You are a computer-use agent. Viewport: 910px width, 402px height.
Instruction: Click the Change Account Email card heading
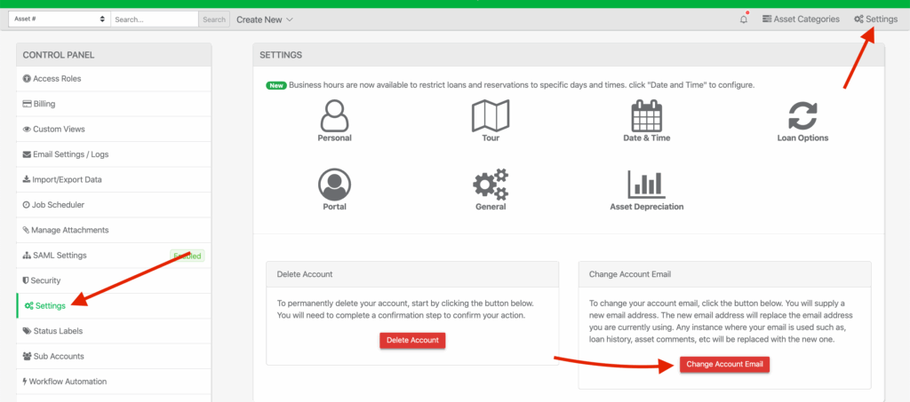[x=630, y=274]
